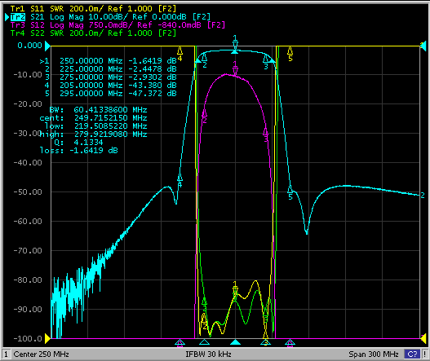Click the channel 1 indicator in status bar
This screenshot has height=361, width=430.
[x=7, y=354]
